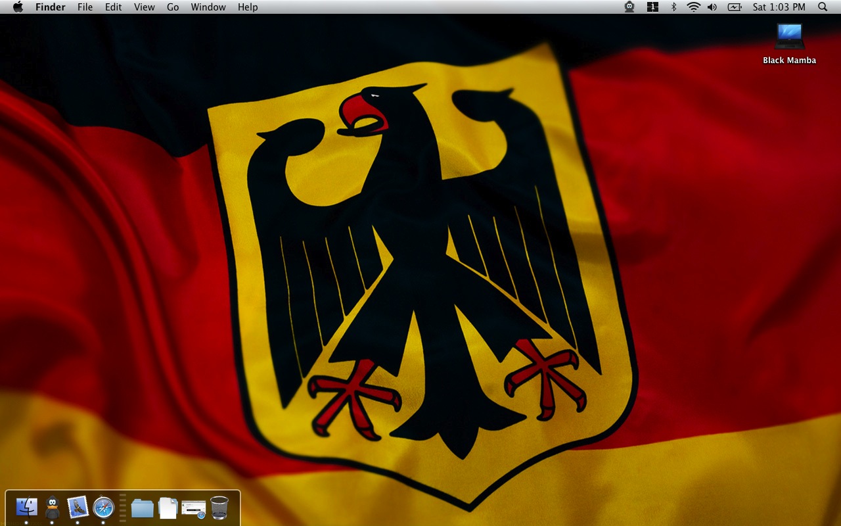The width and height of the screenshot is (841, 526).
Task: Open the View menu
Action: 144,7
